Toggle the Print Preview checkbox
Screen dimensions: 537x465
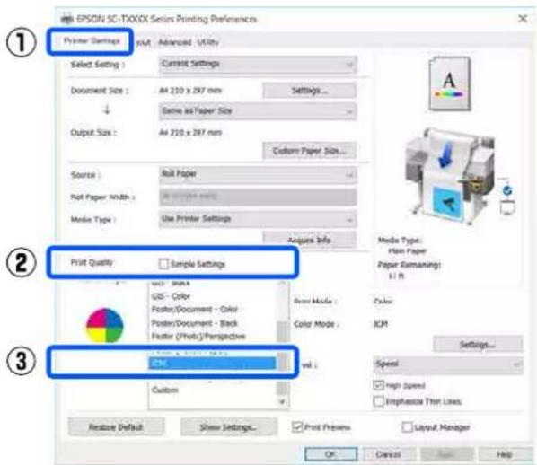(x=297, y=426)
